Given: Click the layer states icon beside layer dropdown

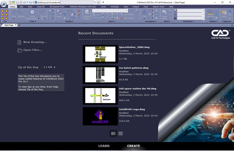Looking at the screenshot, I should click(x=137, y=11).
